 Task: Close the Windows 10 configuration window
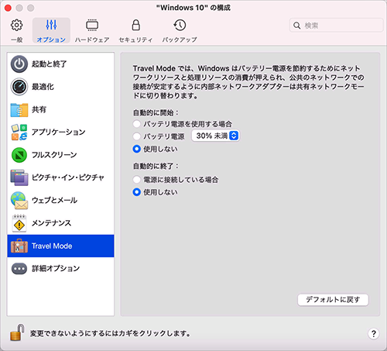(8, 8)
